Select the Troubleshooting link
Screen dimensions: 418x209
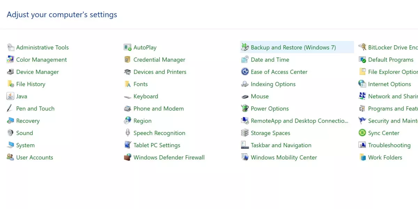pyautogui.click(x=389, y=145)
